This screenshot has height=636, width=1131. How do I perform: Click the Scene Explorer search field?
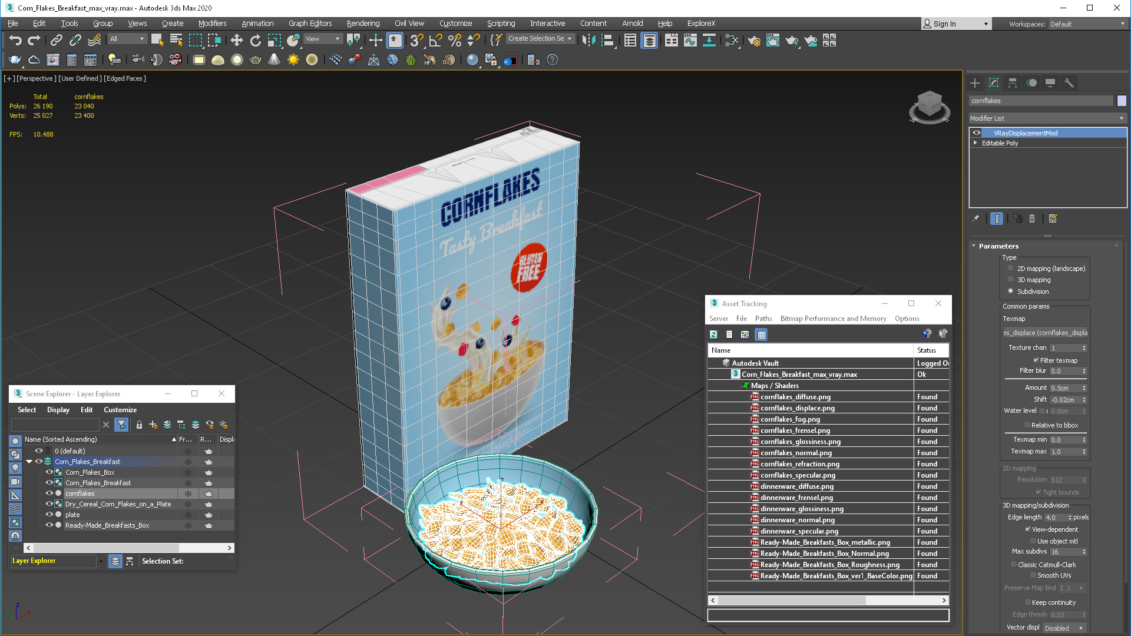pyautogui.click(x=55, y=425)
